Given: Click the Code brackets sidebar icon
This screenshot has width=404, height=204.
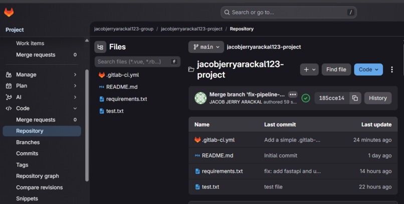Looking at the screenshot, I should pos(9,108).
